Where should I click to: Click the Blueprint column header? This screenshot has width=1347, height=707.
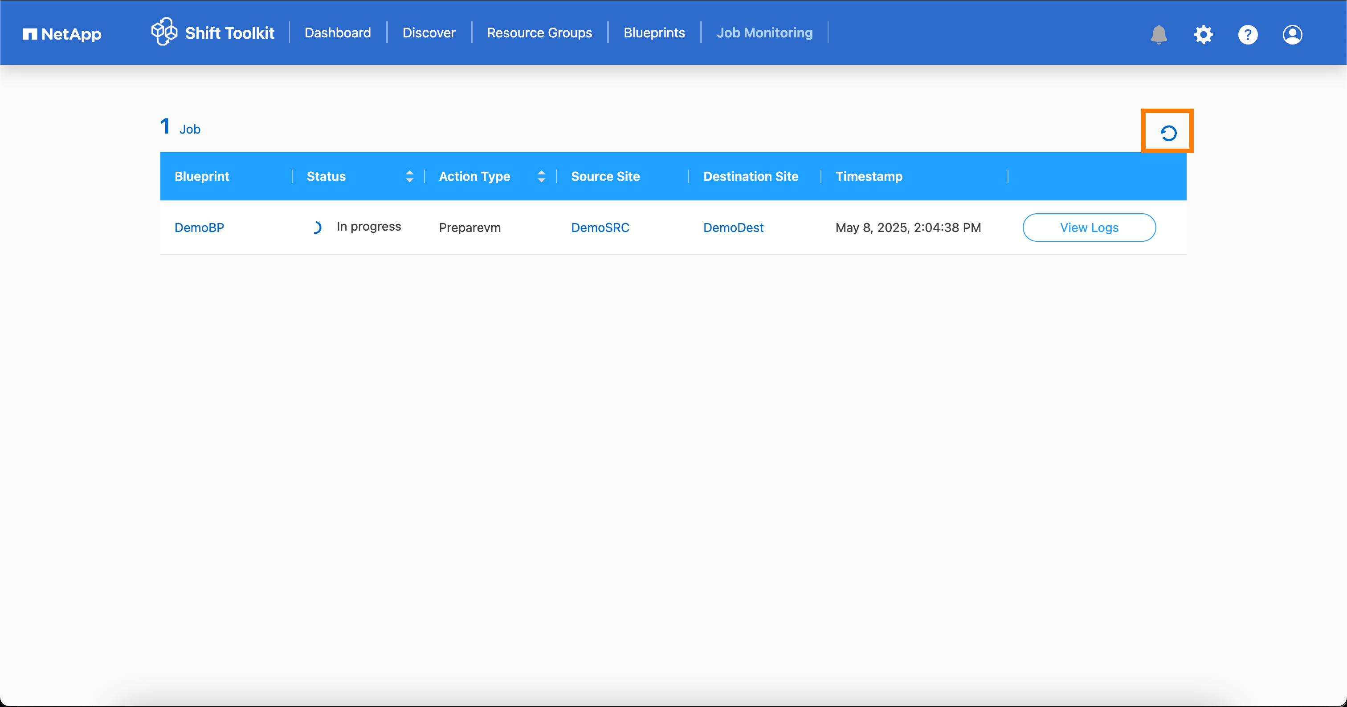click(x=202, y=176)
